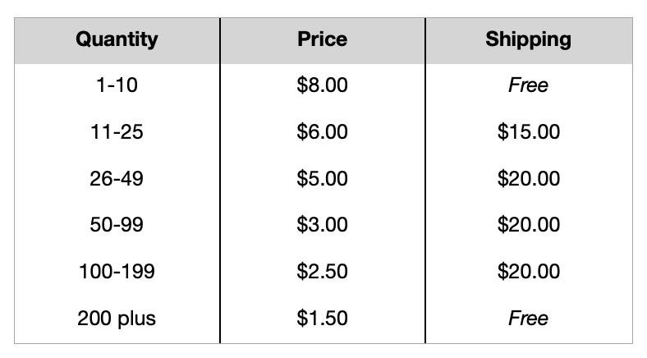Select the 1-10 quantity cell
The width and height of the screenshot is (647, 358).
point(117,85)
